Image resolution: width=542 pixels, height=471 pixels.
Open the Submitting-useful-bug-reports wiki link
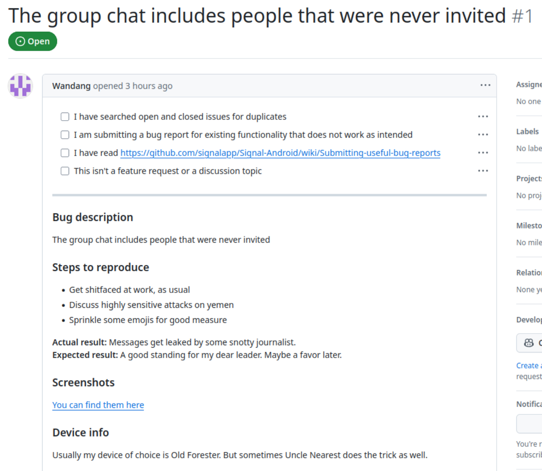coord(280,153)
